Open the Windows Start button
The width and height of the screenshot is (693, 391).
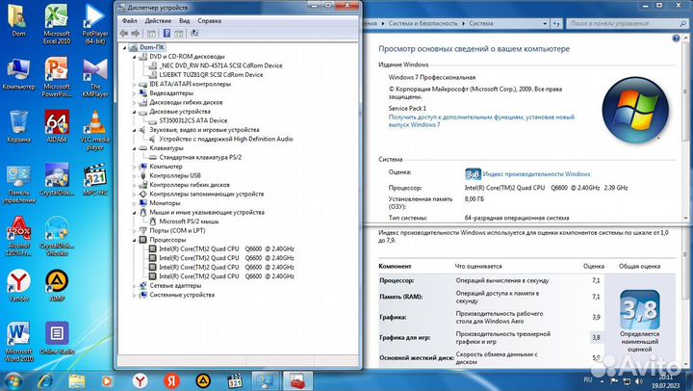pyautogui.click(x=13, y=380)
